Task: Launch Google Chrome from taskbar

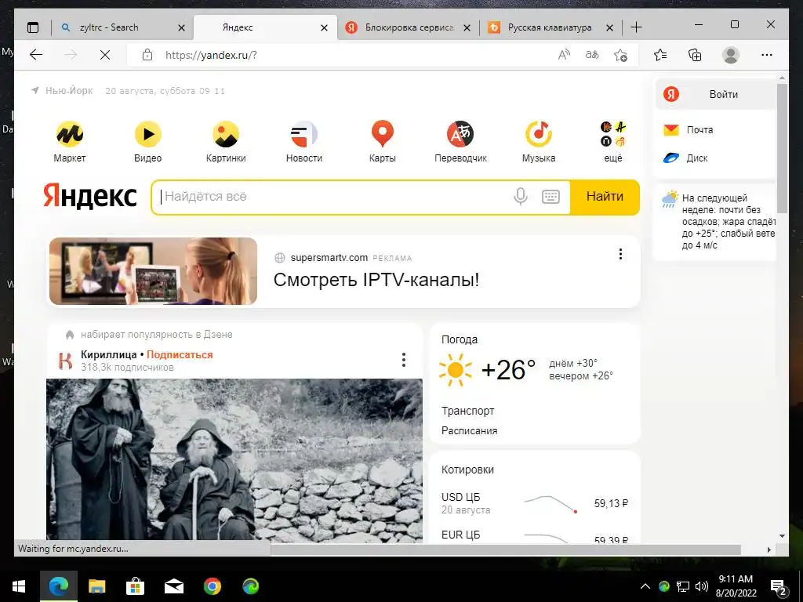Action: point(212,586)
